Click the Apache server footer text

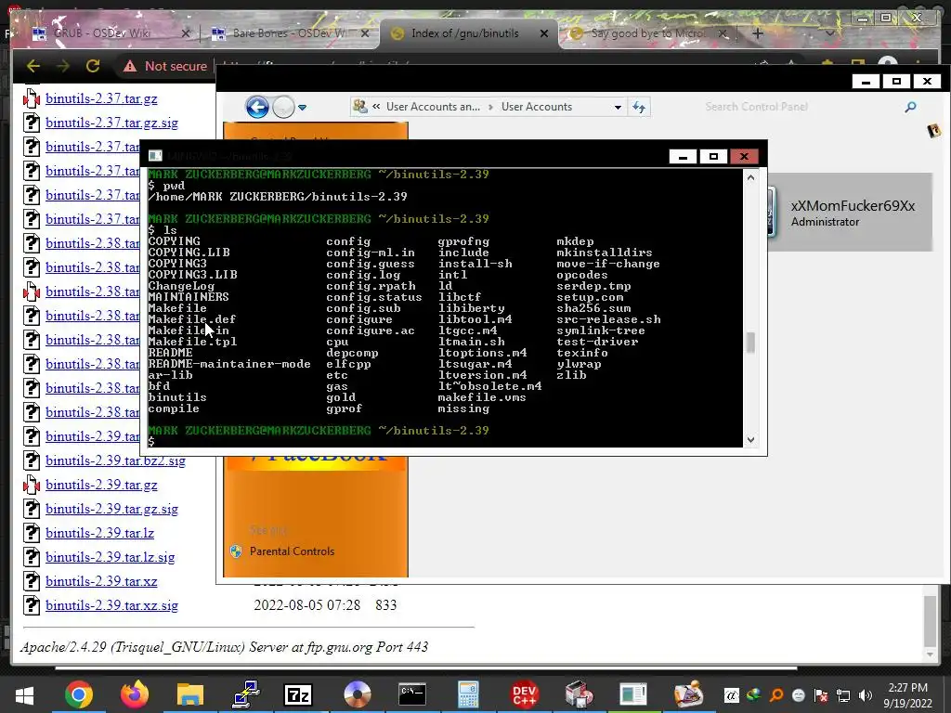[224, 647]
